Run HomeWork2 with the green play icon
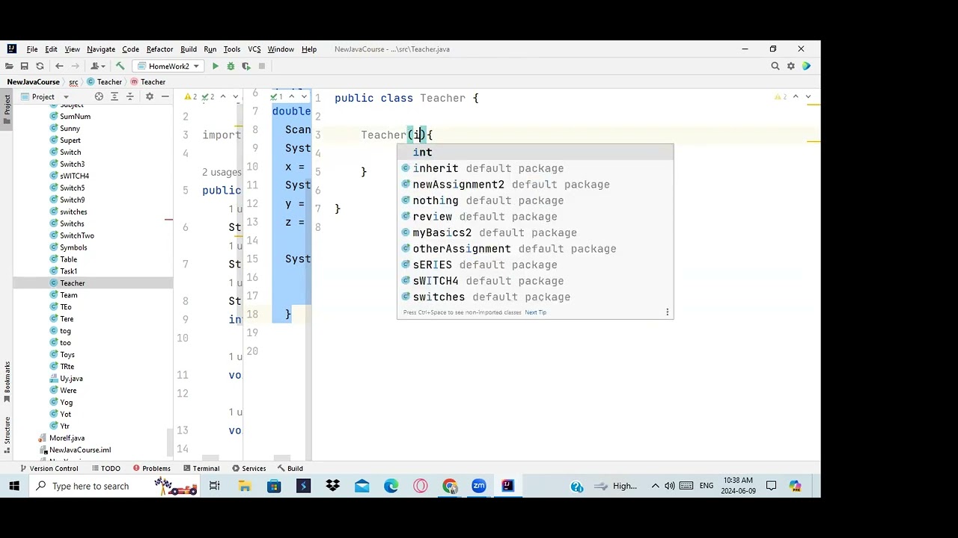The width and height of the screenshot is (958, 538). [215, 67]
